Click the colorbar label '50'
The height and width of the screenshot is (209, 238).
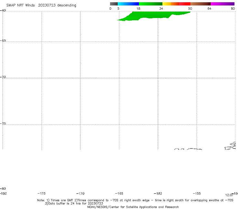click(x=190, y=8)
